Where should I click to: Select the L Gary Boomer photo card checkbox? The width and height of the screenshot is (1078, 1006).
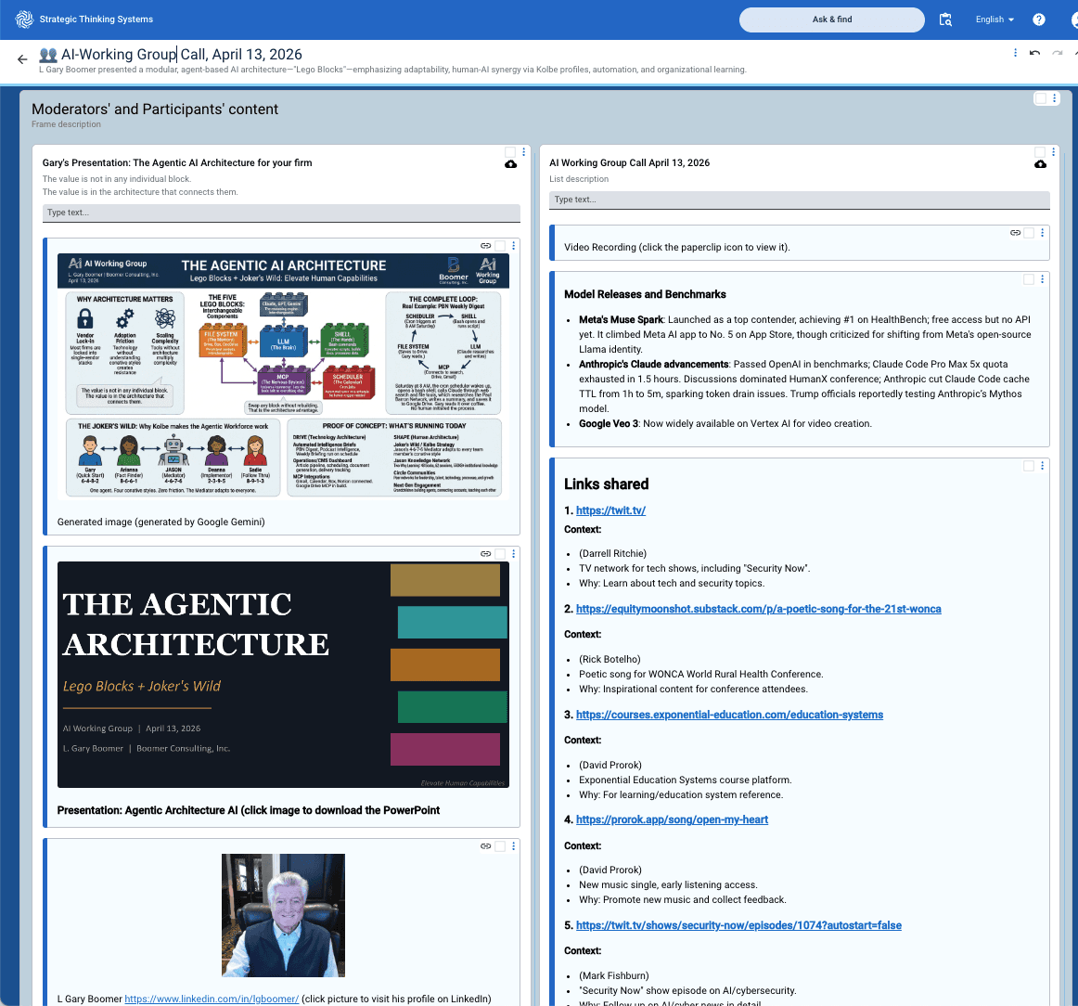(x=500, y=845)
